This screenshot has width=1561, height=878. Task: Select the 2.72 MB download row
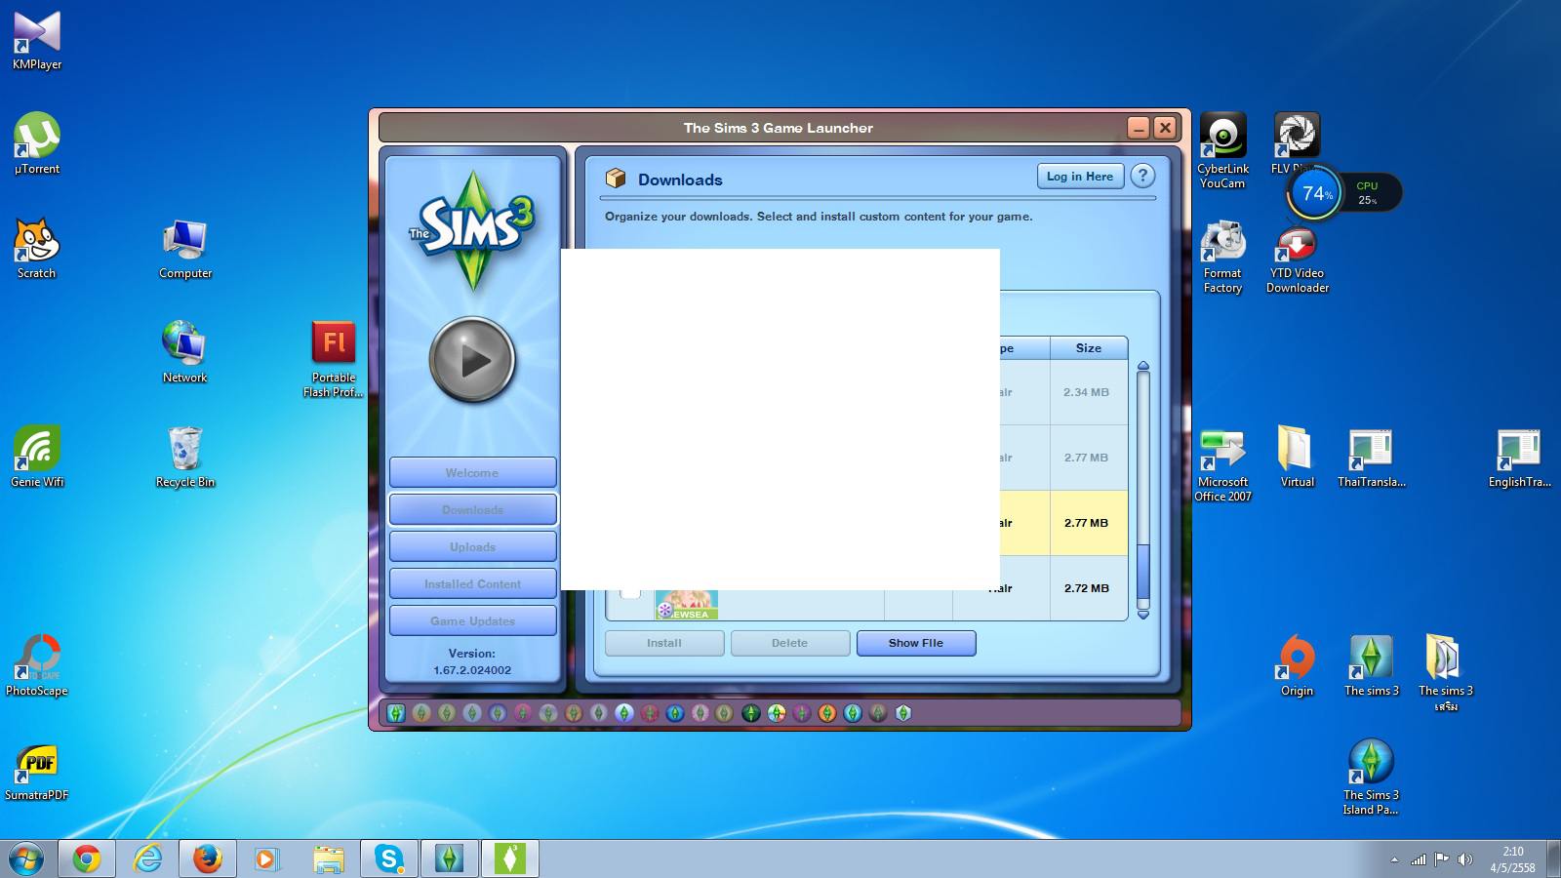(1063, 588)
